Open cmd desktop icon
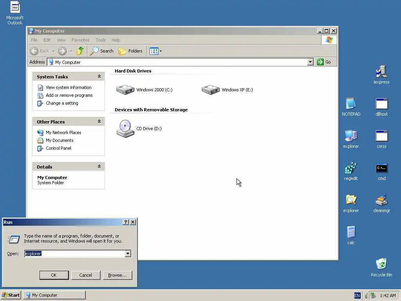 point(381,171)
